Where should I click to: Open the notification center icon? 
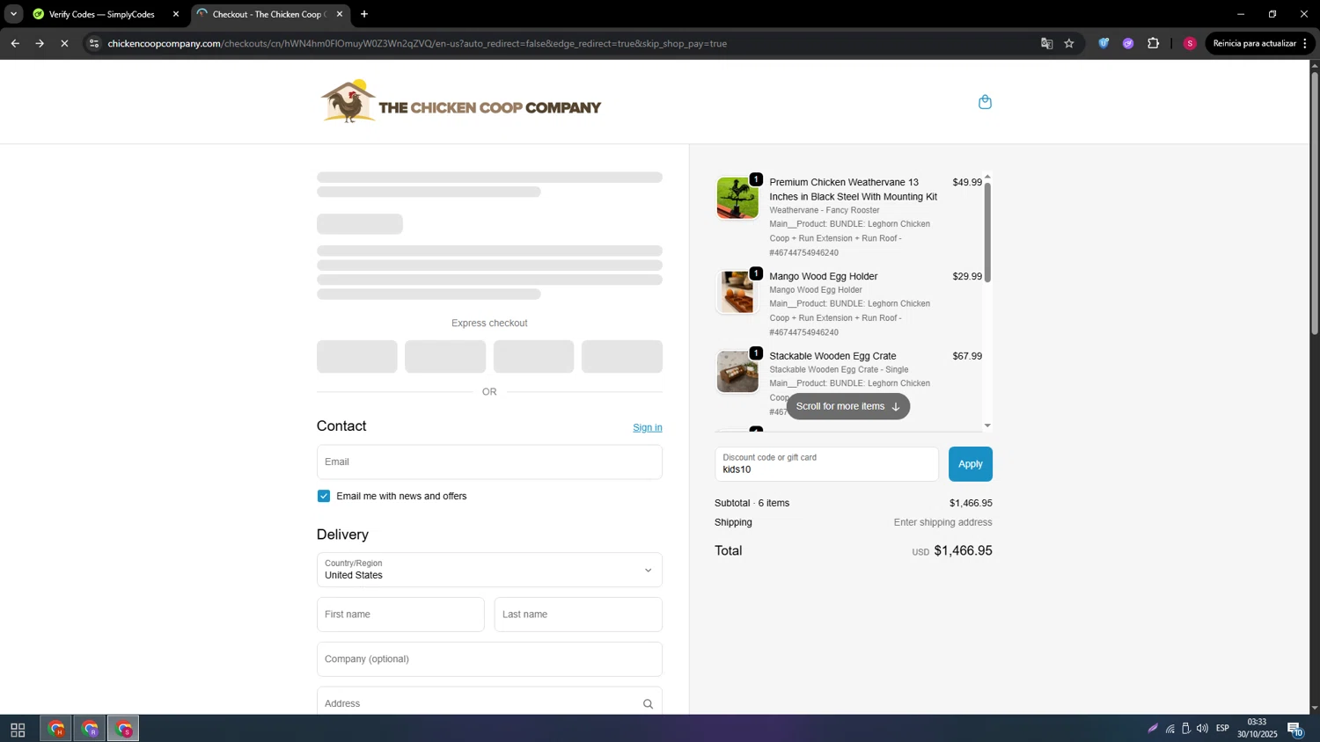click(1295, 729)
